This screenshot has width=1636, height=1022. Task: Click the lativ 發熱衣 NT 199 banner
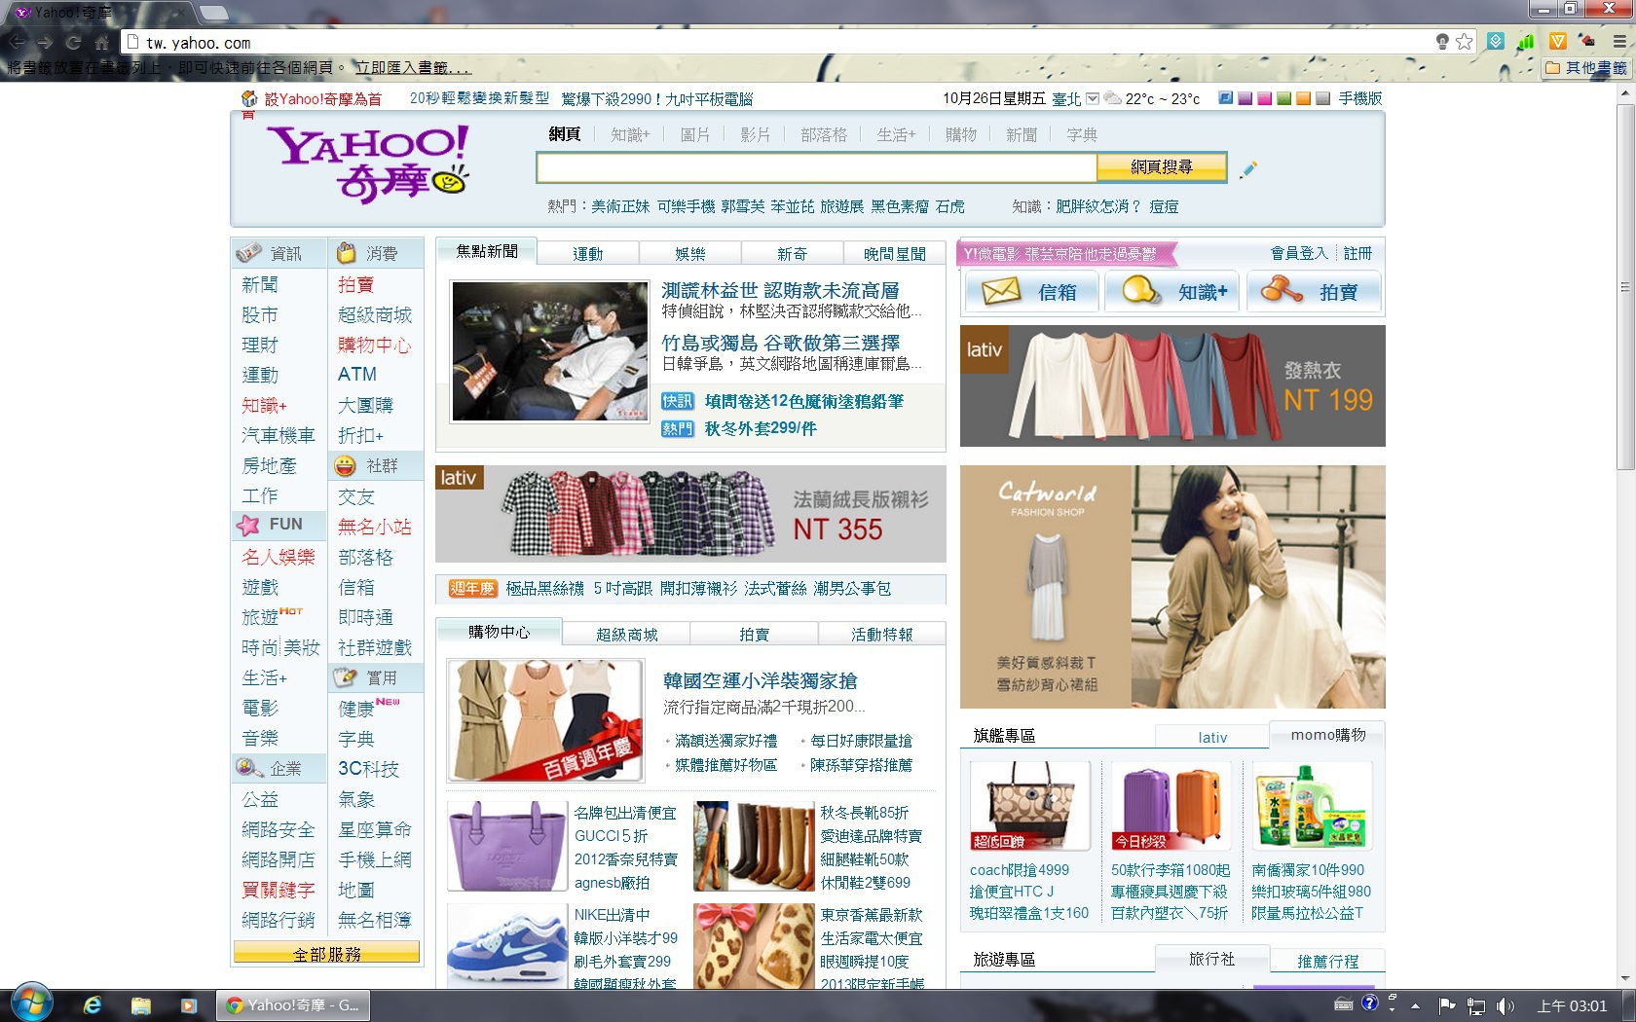(1172, 386)
